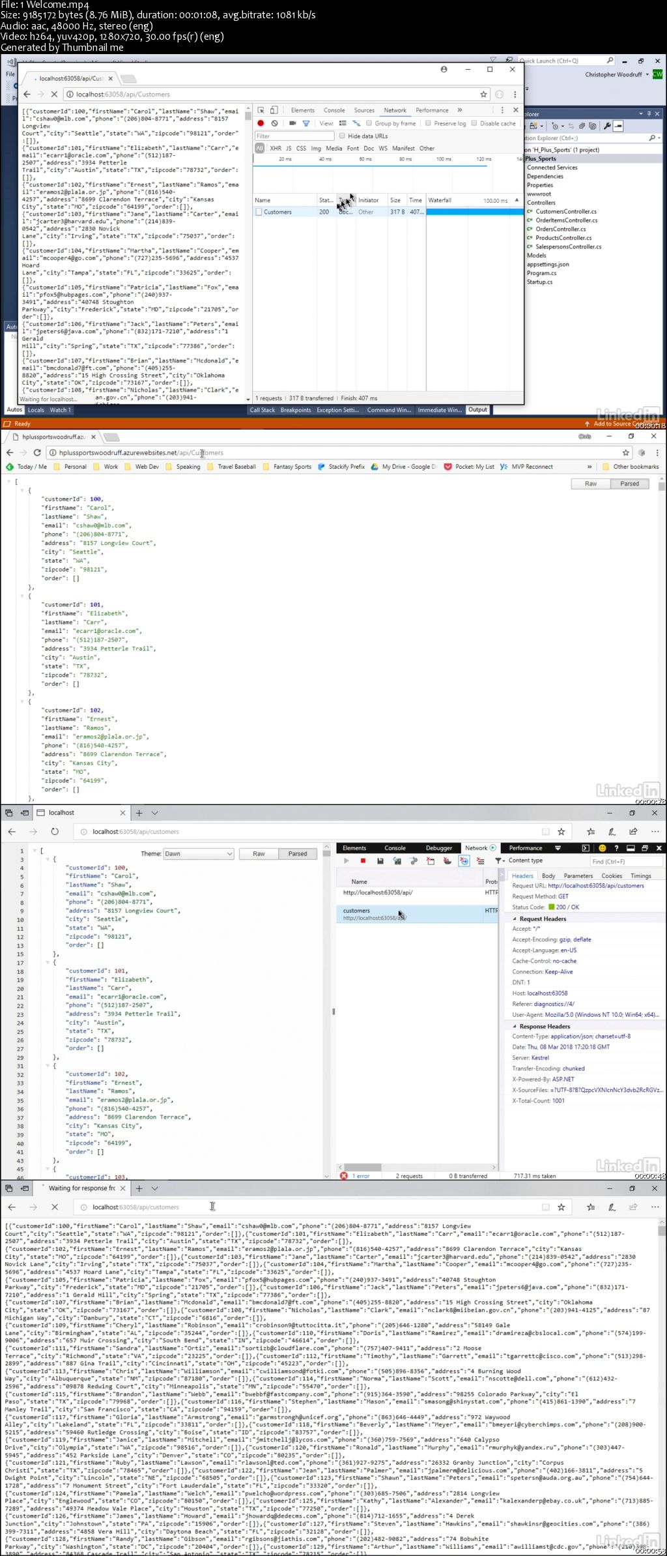
Task: Click the stop loading X in the localhost Chrome window
Action: (x=55, y=95)
